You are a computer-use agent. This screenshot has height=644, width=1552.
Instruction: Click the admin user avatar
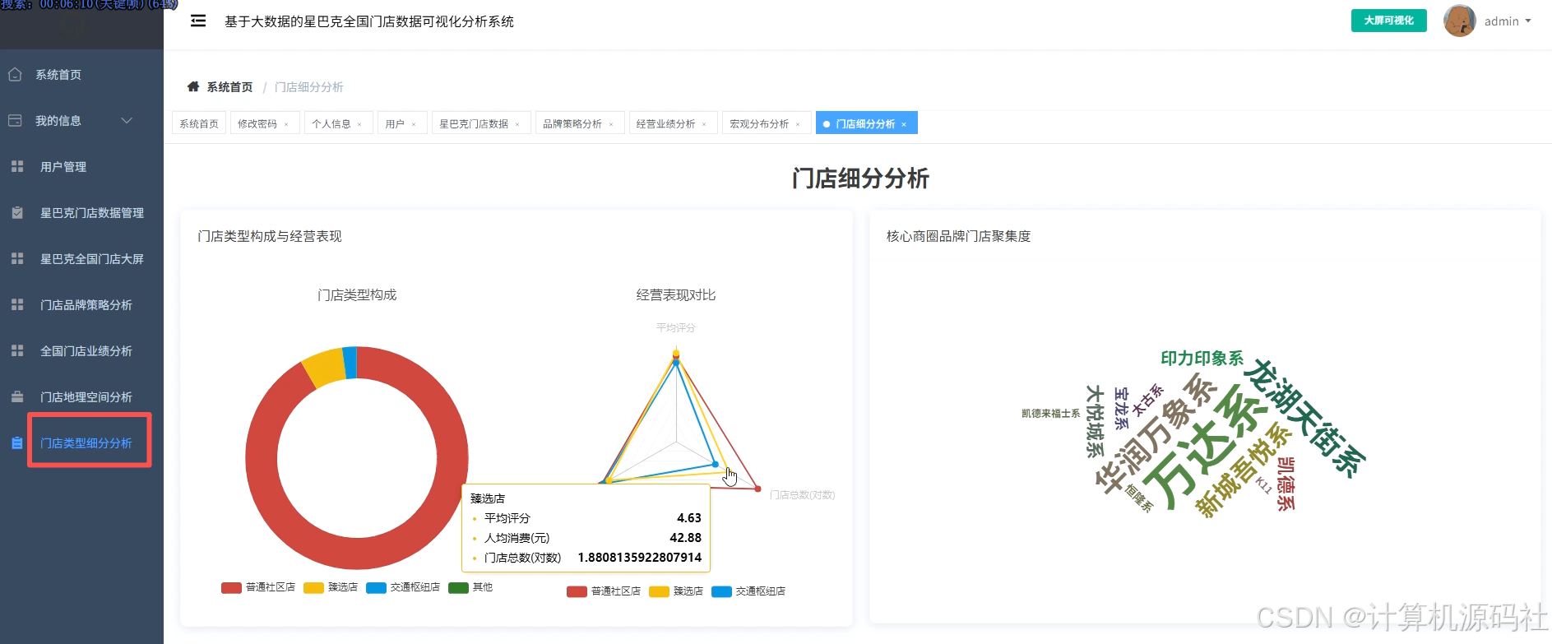(1460, 21)
